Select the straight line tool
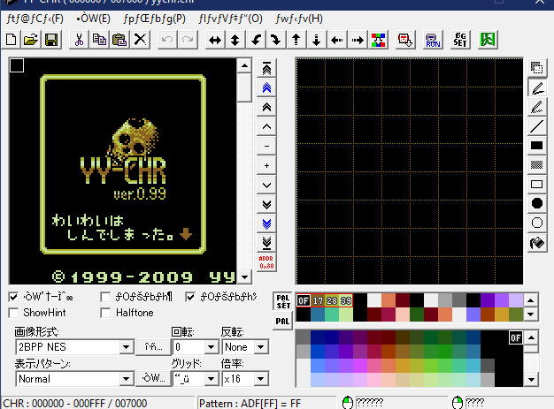 click(x=536, y=126)
